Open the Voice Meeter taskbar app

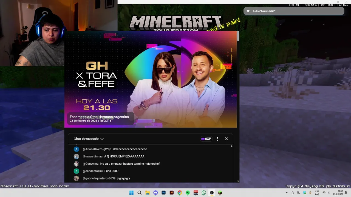tap(196, 193)
